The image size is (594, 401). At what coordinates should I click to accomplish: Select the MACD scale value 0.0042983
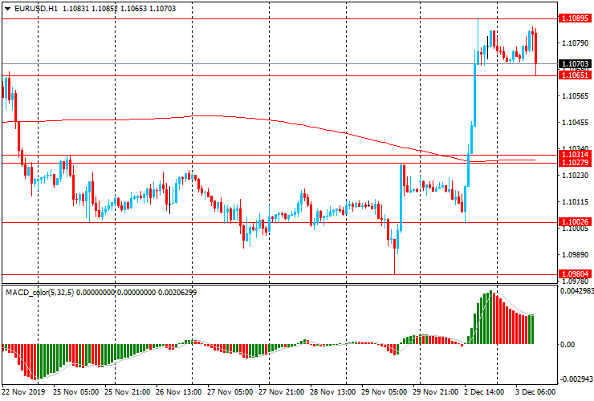click(x=577, y=291)
